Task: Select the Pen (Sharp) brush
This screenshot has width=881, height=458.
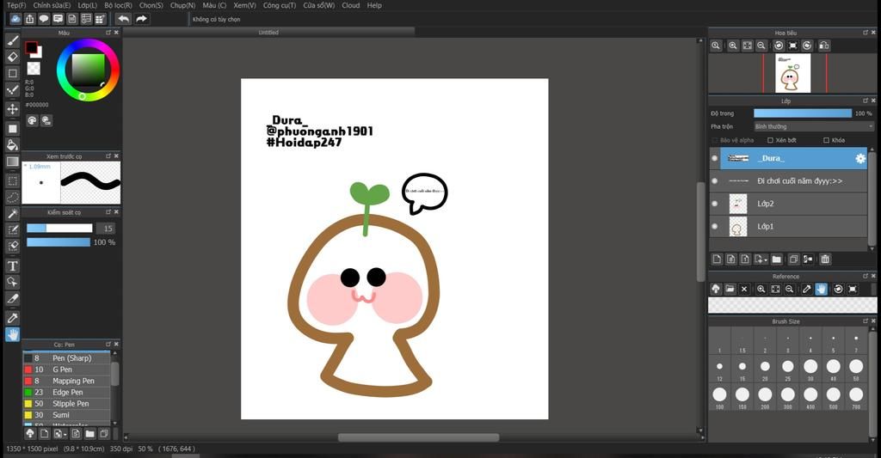Action: (x=66, y=358)
